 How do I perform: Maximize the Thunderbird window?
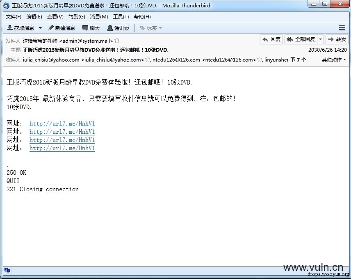pos(325,4)
